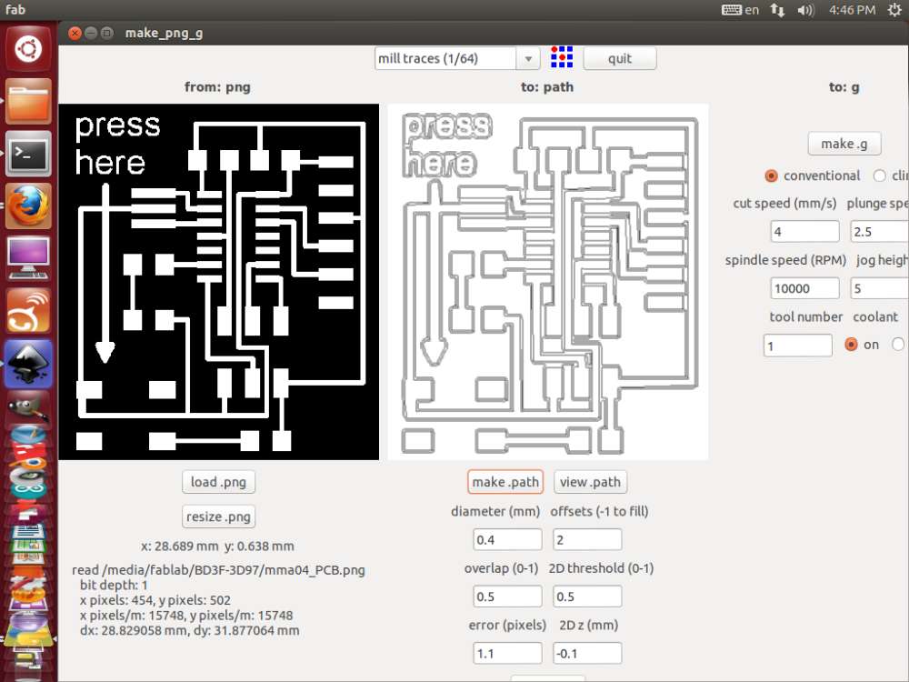
Task: Click the 'make .g' button
Action: click(x=844, y=144)
